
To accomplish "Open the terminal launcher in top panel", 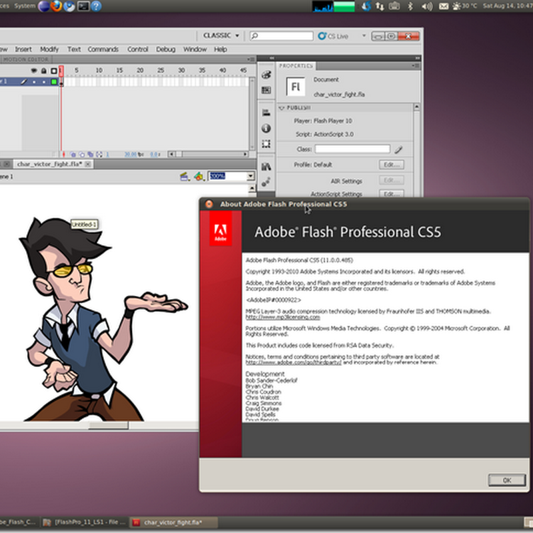I will pos(83,6).
